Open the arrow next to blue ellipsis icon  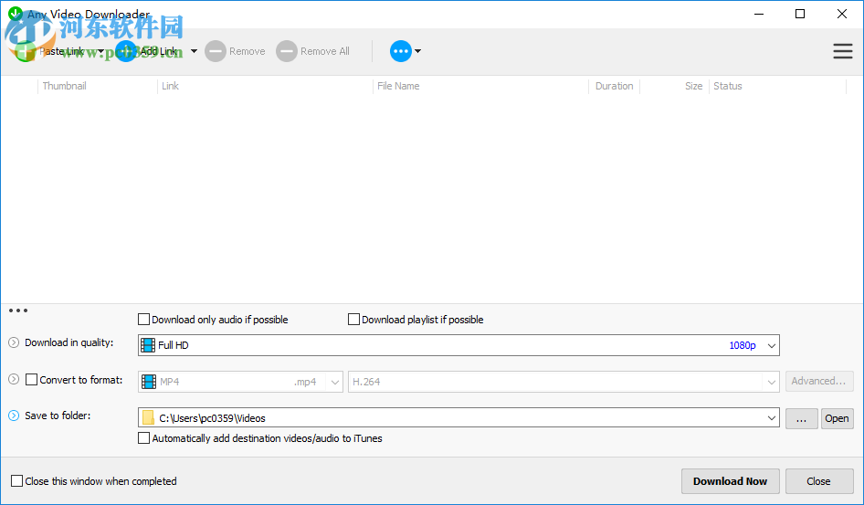(418, 51)
